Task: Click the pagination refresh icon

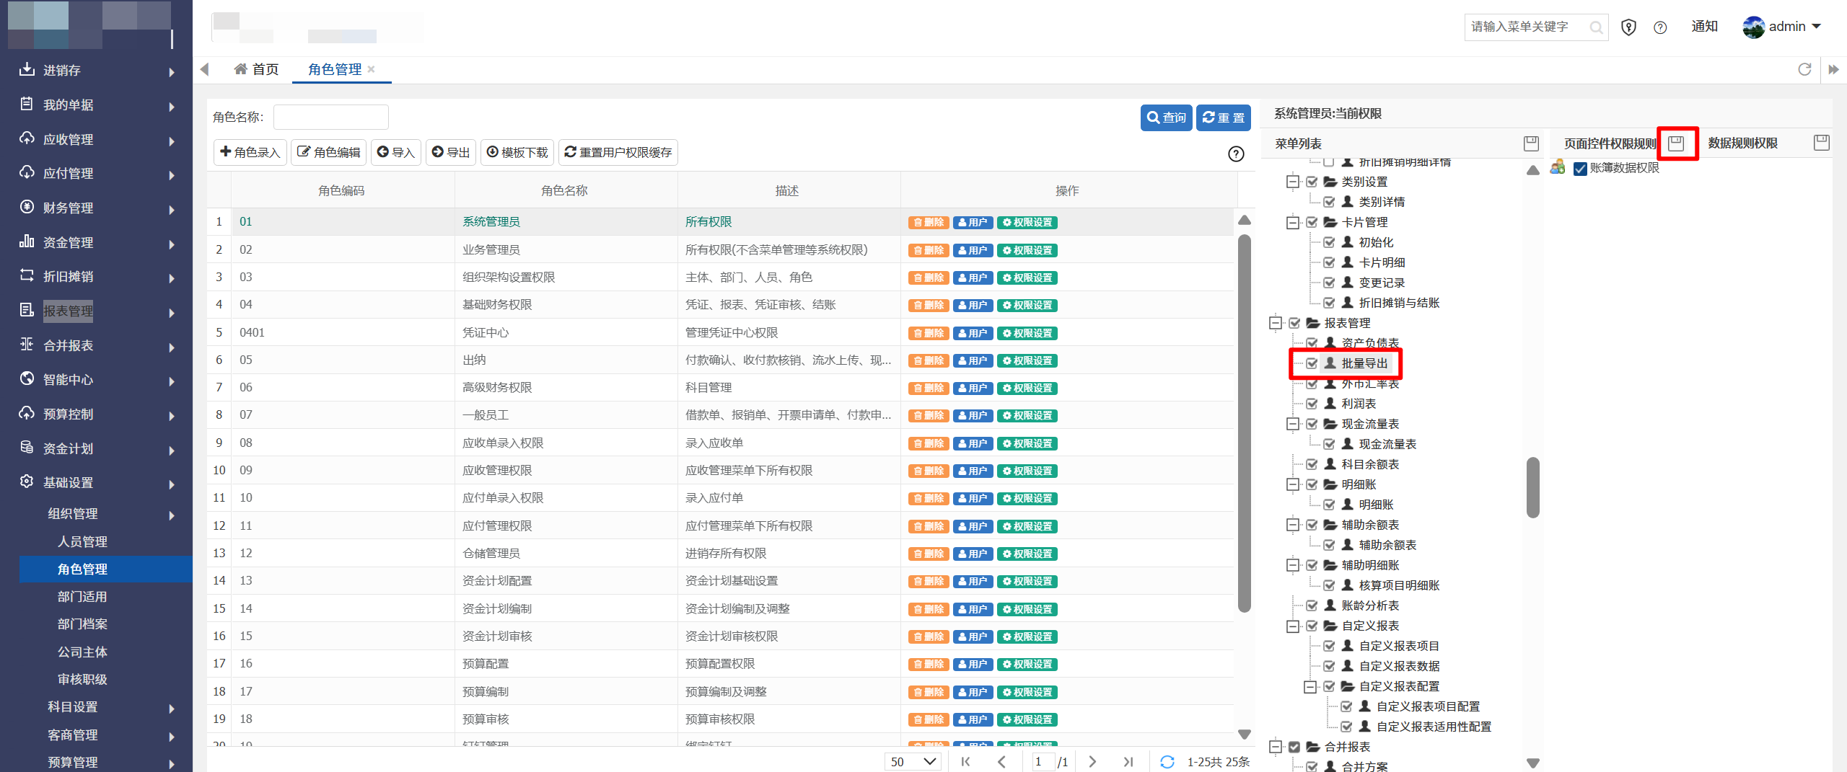Action: point(1167,761)
